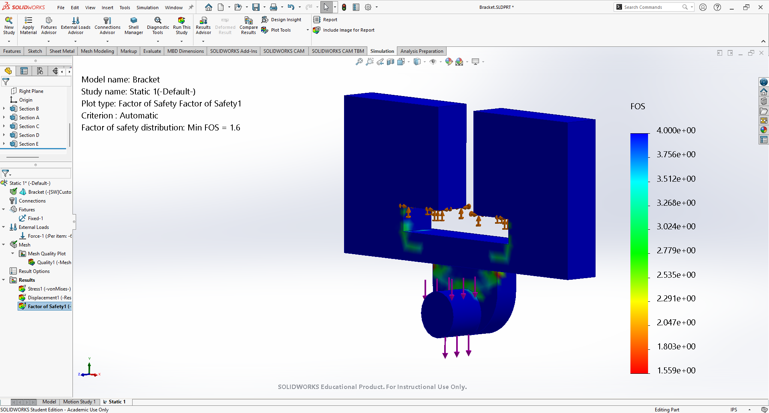Screen dimensions: 769x413
Task: Select Result Options item
Action: point(30,271)
